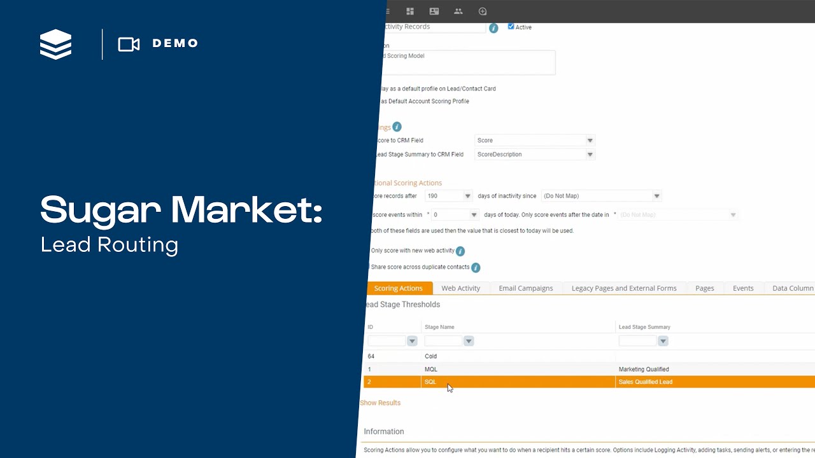This screenshot has width=815, height=458.
Task: Click the info icon beside the profile name field
Action: click(x=493, y=29)
